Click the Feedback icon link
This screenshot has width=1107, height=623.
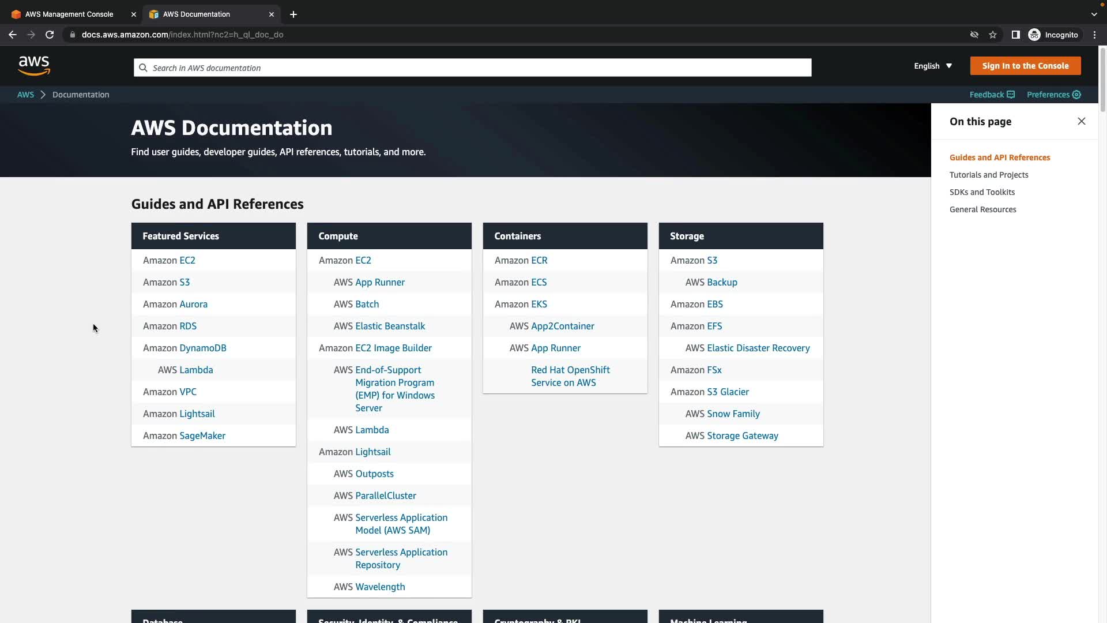point(1010,95)
